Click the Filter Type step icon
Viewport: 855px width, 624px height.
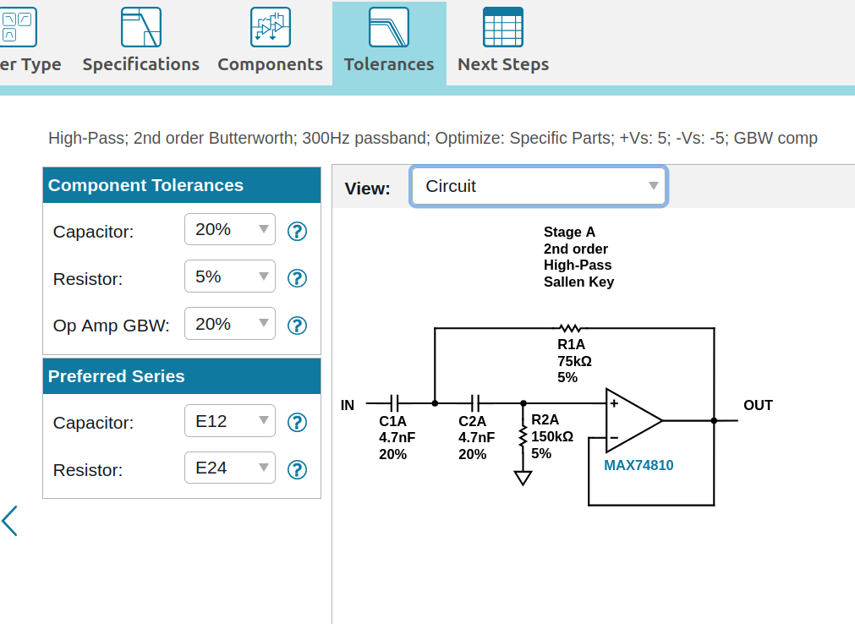pos(18,27)
